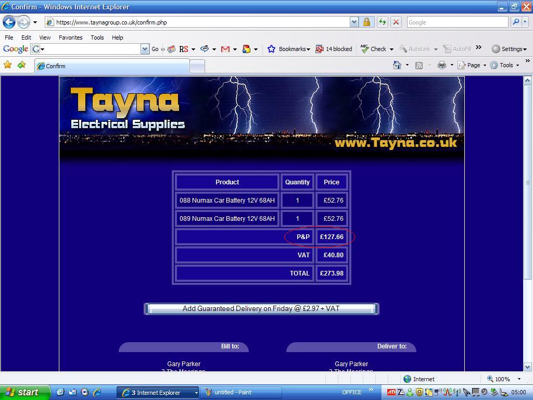533x400 pixels.
Task: Click the Favorites Center star icon
Action: pos(8,65)
